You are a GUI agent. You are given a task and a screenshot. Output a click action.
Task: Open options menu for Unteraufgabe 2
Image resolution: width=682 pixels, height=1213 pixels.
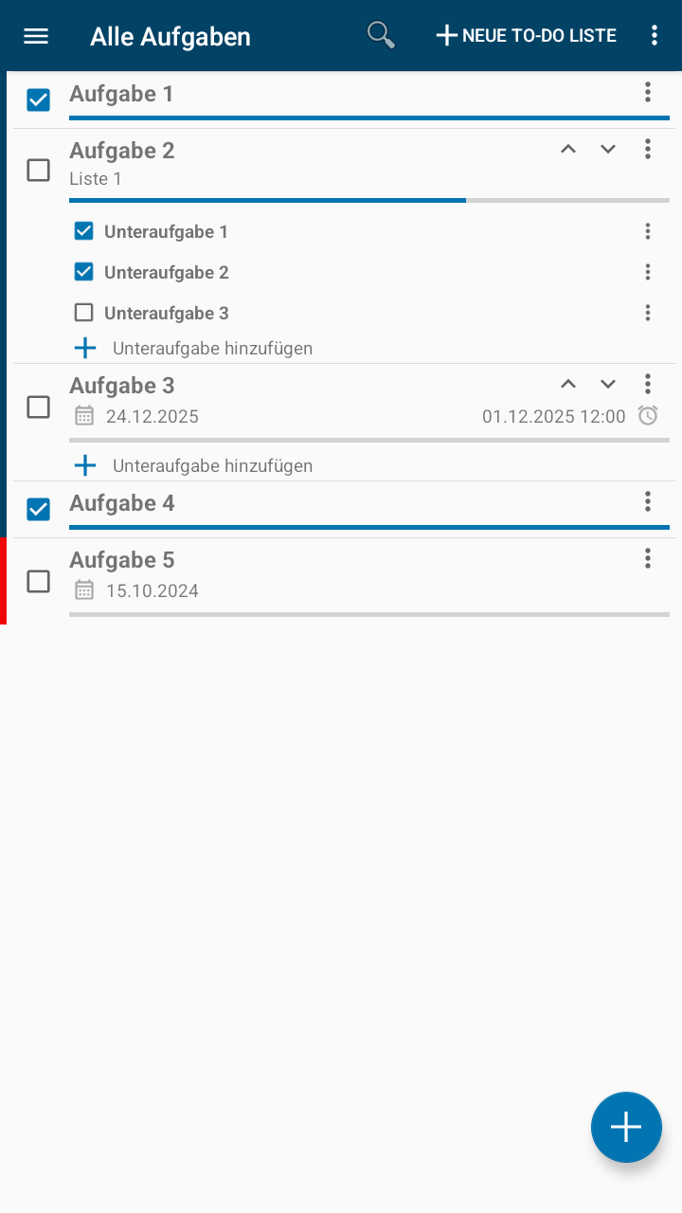click(648, 272)
